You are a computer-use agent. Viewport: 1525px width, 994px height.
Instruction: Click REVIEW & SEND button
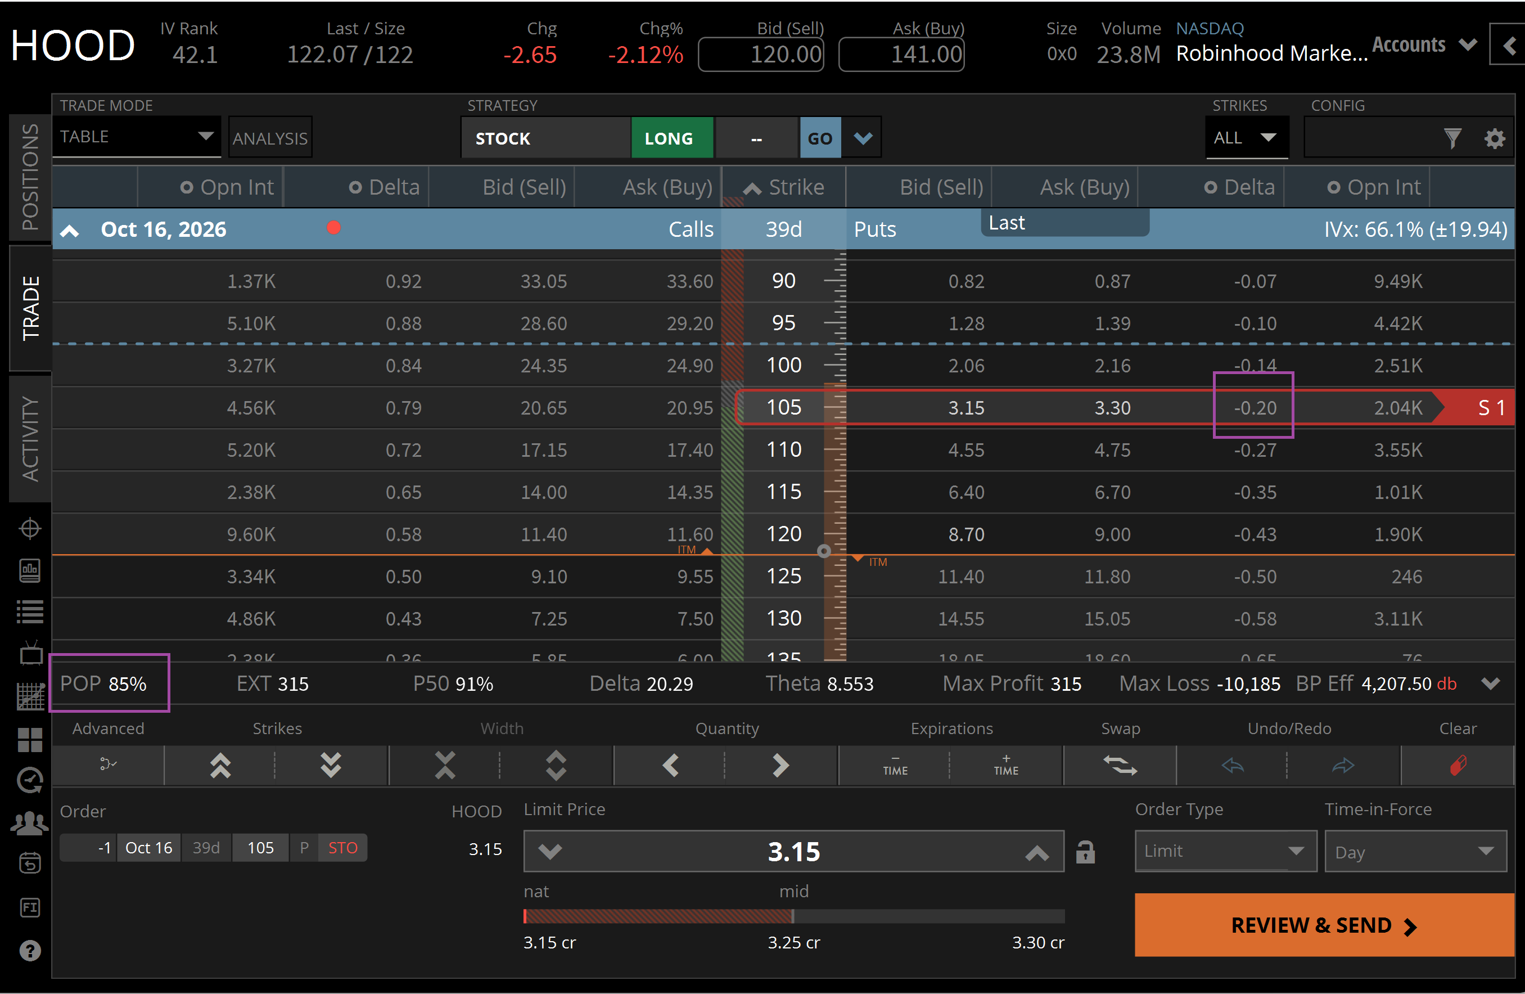[x=1324, y=925]
